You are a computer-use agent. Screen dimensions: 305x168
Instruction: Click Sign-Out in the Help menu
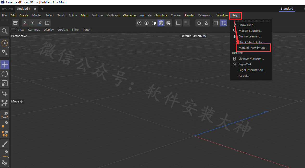click(x=245, y=64)
